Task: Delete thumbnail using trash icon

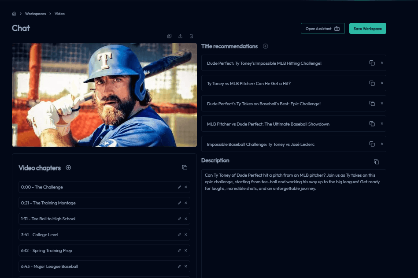Action: 192,36
